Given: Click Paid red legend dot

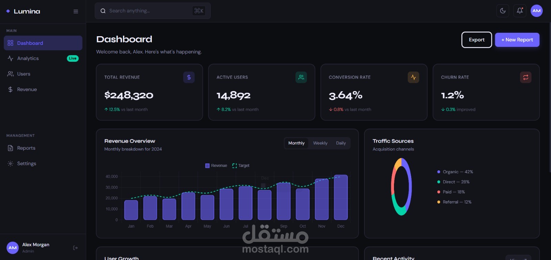Looking at the screenshot, I should 439,192.
